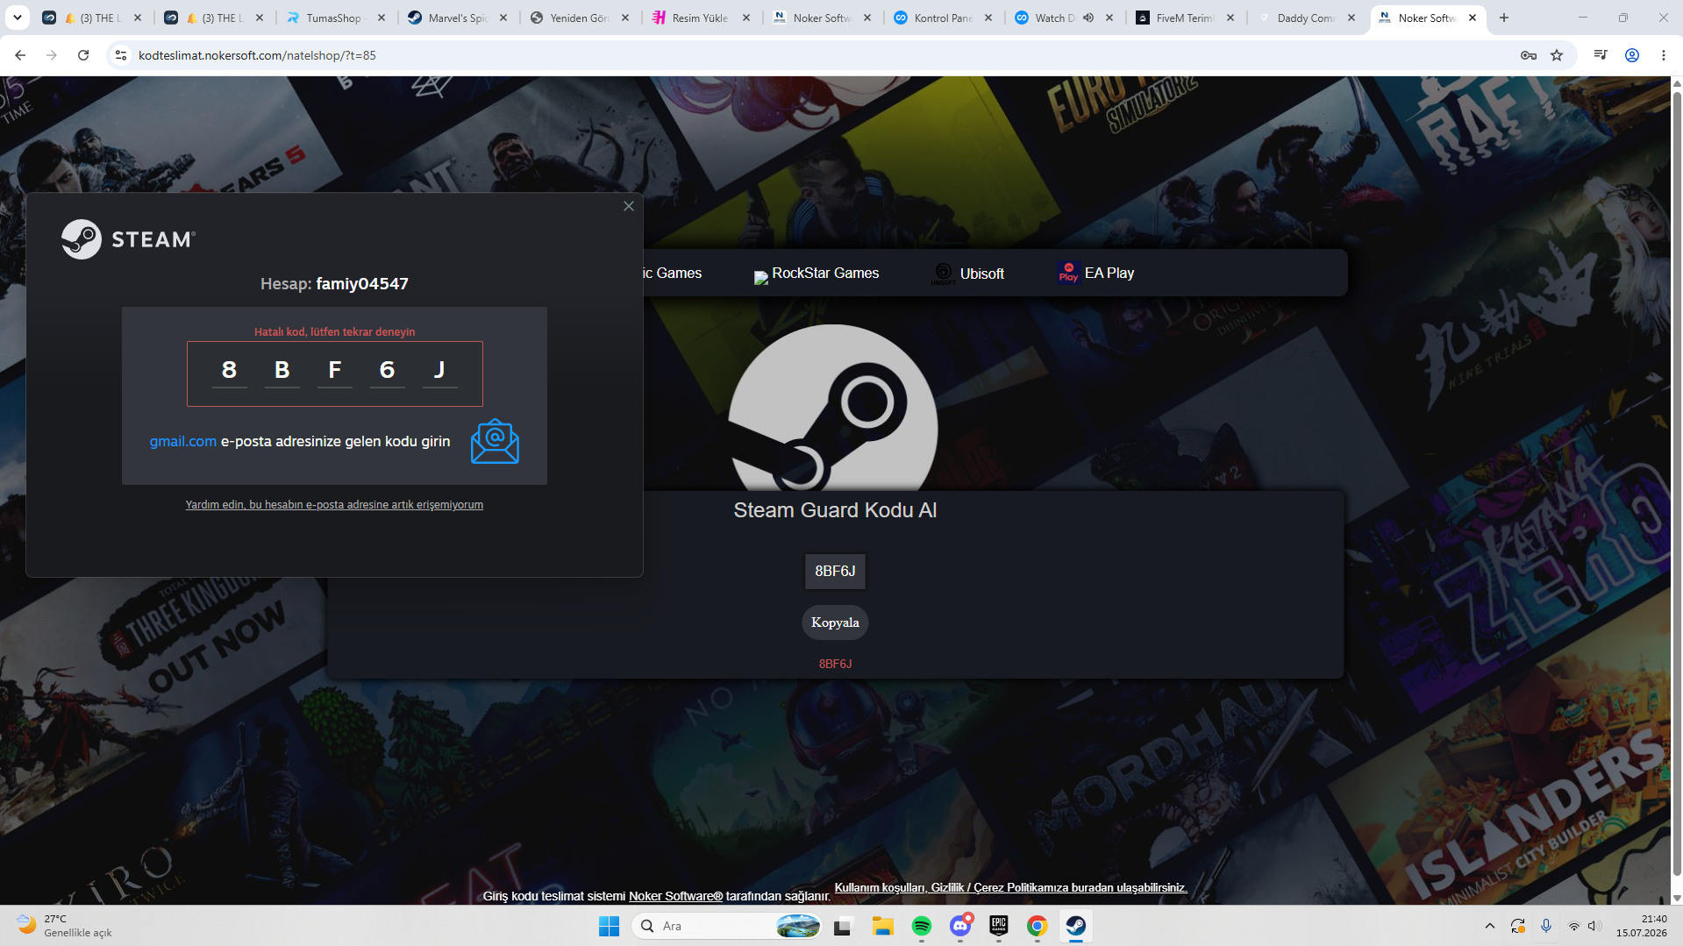Open the EA Play tab

point(1096,274)
